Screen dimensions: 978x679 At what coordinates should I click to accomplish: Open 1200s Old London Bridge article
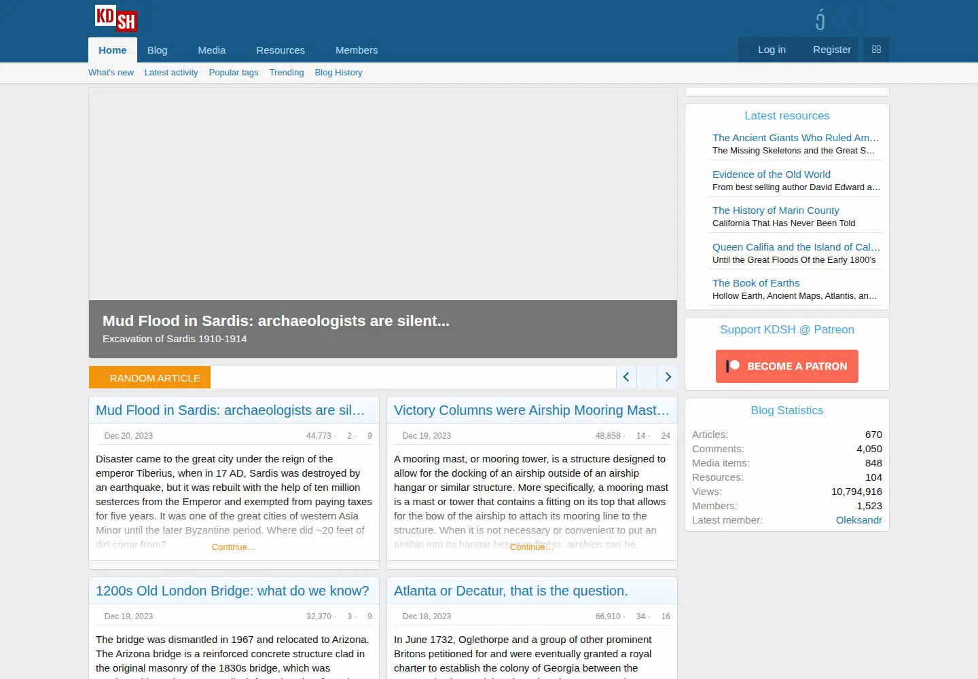point(232,591)
